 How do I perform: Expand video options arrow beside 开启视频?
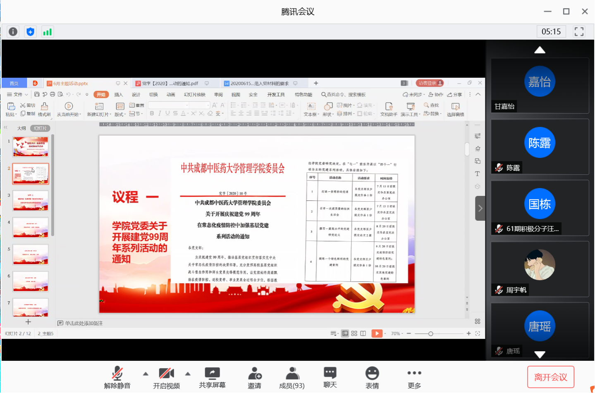click(188, 374)
